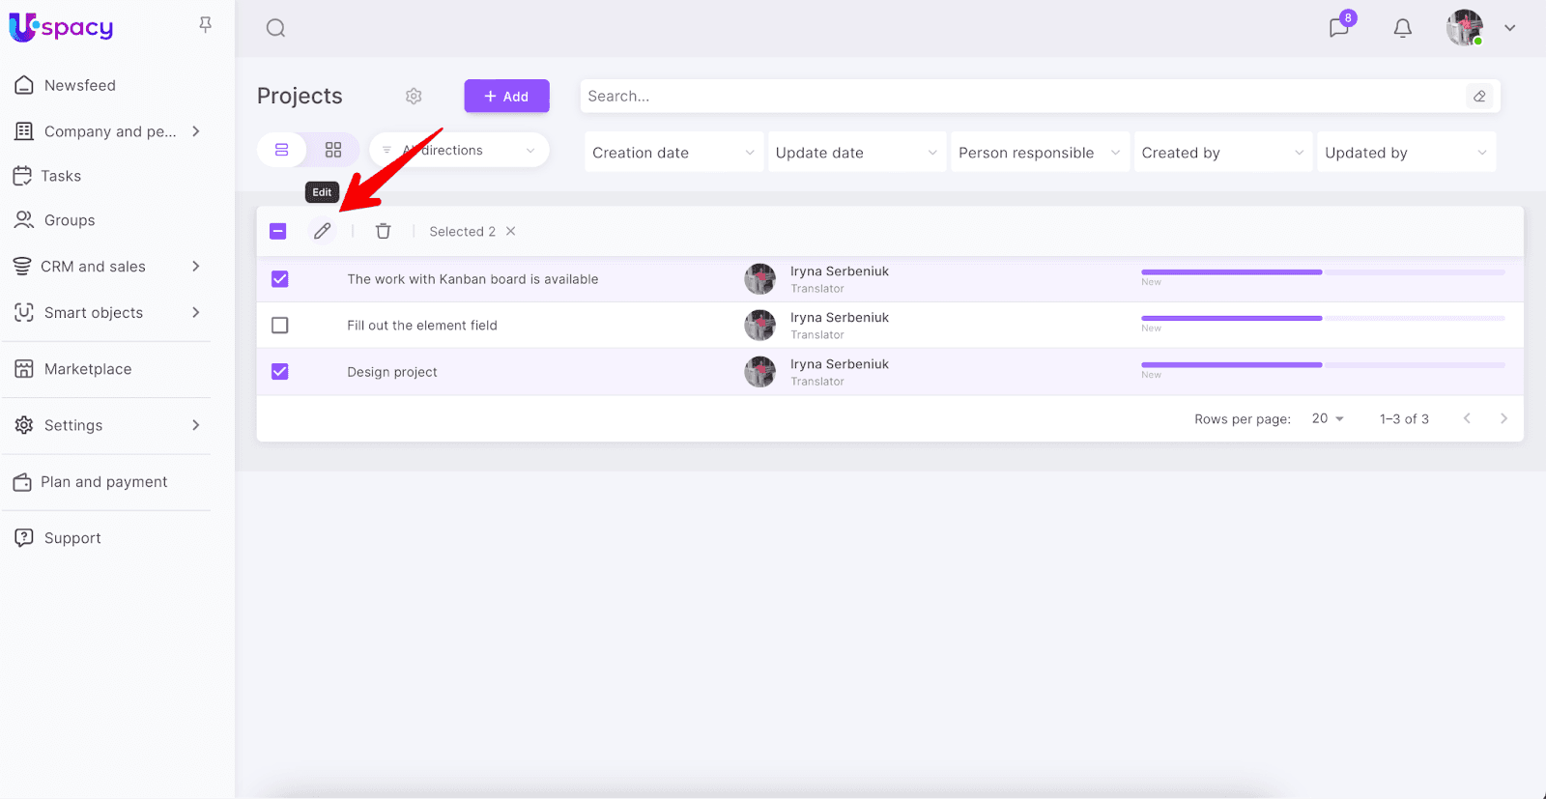Clear search with the eraser icon
The height and width of the screenshot is (799, 1546).
(x=1478, y=96)
